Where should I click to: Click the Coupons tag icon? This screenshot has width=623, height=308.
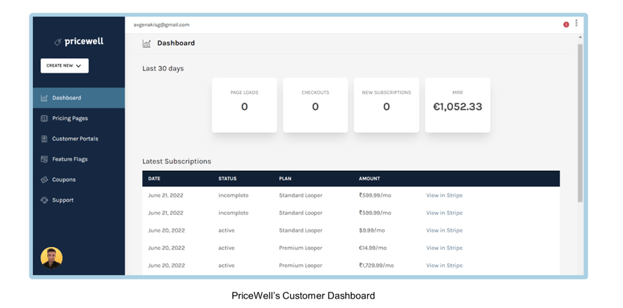click(x=45, y=180)
